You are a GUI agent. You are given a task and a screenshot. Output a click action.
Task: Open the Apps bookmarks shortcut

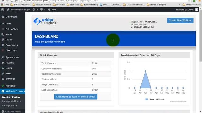point(5,5)
